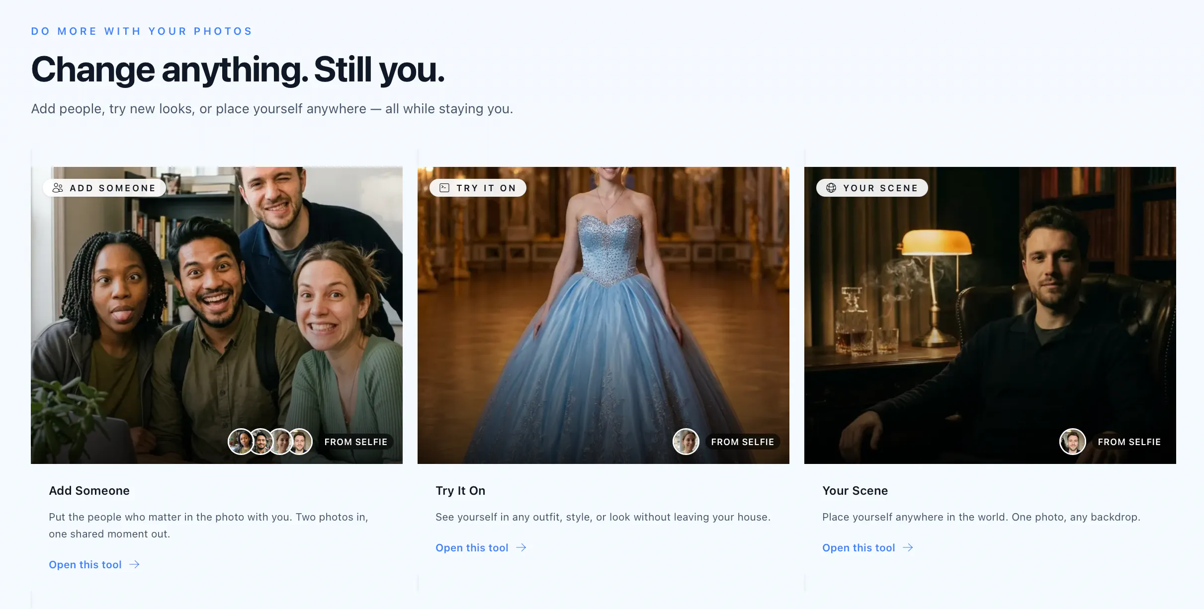
Task: Click the Try It On card title
Action: click(x=460, y=491)
